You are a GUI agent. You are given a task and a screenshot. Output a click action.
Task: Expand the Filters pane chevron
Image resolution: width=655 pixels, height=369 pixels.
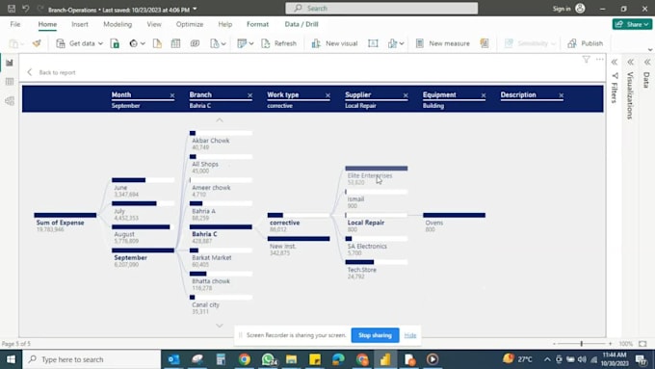point(615,63)
